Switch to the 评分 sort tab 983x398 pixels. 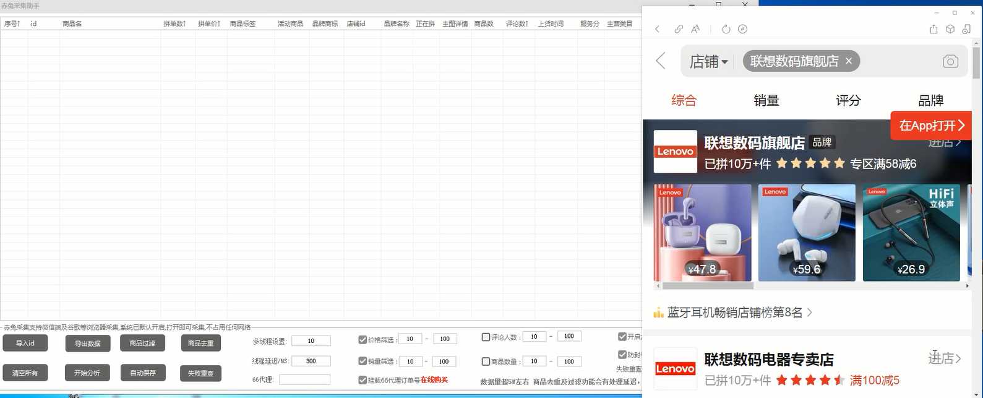pos(848,100)
